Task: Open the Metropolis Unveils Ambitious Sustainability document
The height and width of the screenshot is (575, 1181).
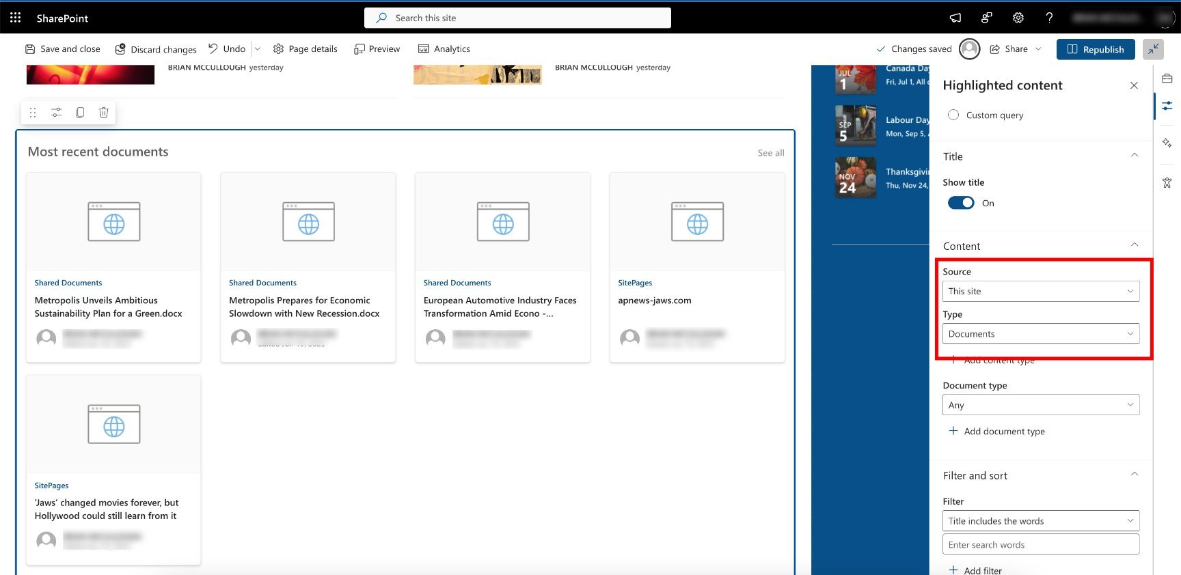Action: 109,307
